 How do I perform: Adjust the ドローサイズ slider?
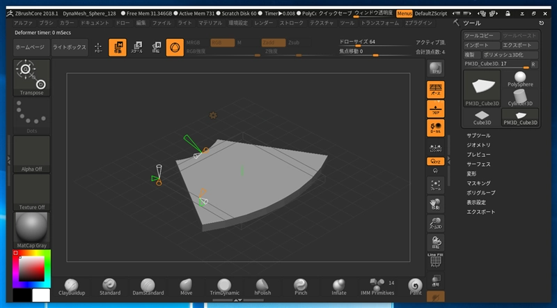point(375,43)
